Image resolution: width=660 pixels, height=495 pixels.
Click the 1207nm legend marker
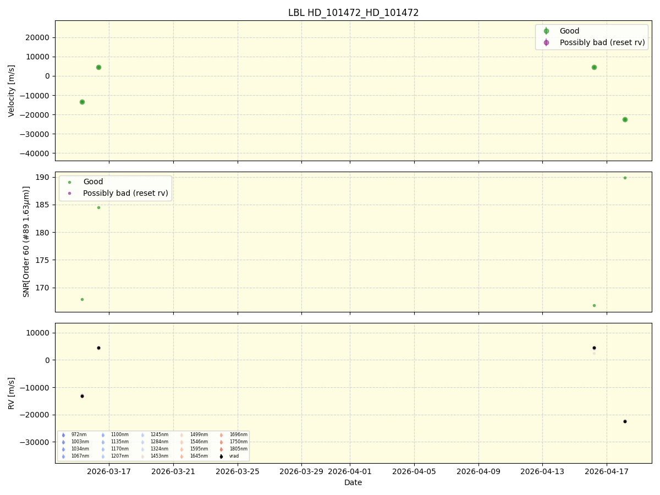(x=103, y=457)
